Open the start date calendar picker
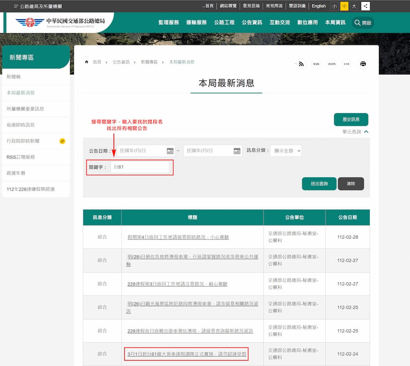The image size is (410, 366). (170, 151)
